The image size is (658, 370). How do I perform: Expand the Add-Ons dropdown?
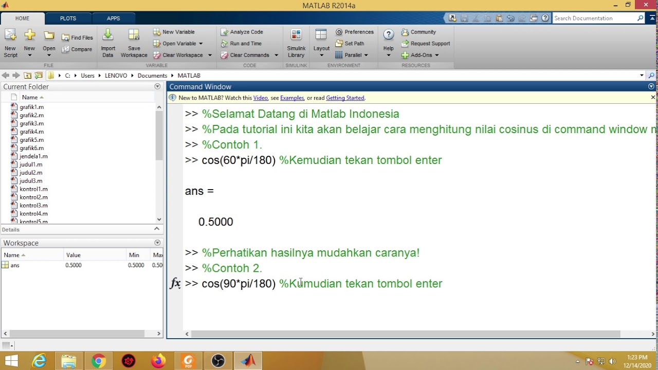tap(436, 55)
